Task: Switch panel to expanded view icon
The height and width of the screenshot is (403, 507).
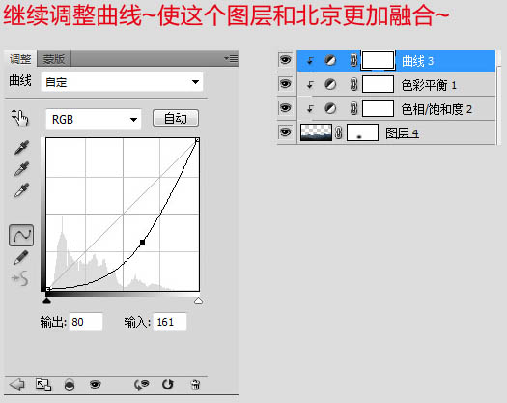Action: (43, 385)
